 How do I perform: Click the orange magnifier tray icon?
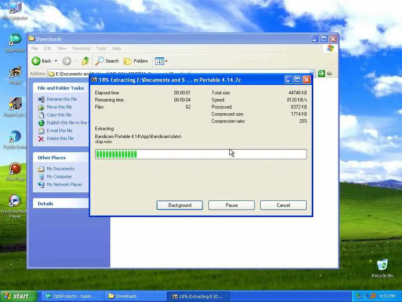pos(373,296)
